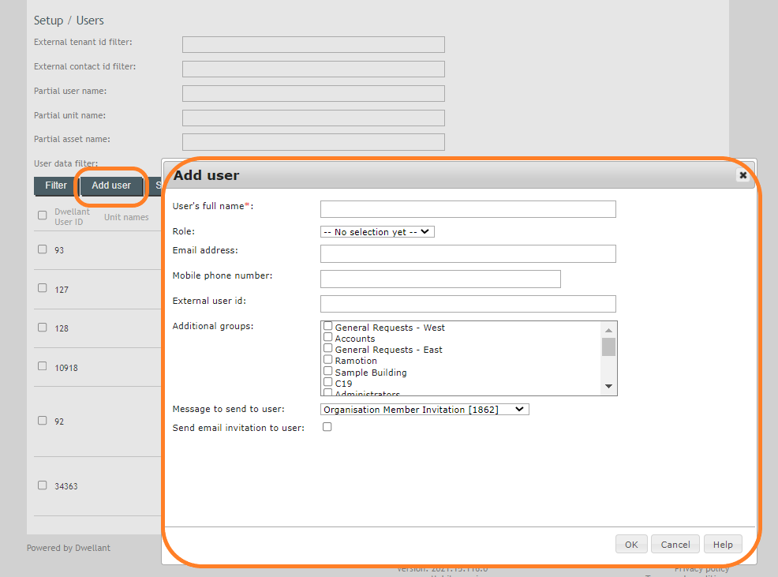Click the down arrow on the groups list scrollbar
The width and height of the screenshot is (778, 577).
[x=608, y=386]
